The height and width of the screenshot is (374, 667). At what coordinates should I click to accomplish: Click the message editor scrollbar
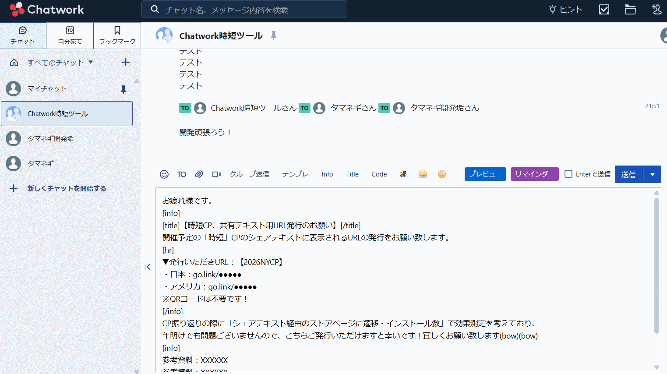point(656,265)
